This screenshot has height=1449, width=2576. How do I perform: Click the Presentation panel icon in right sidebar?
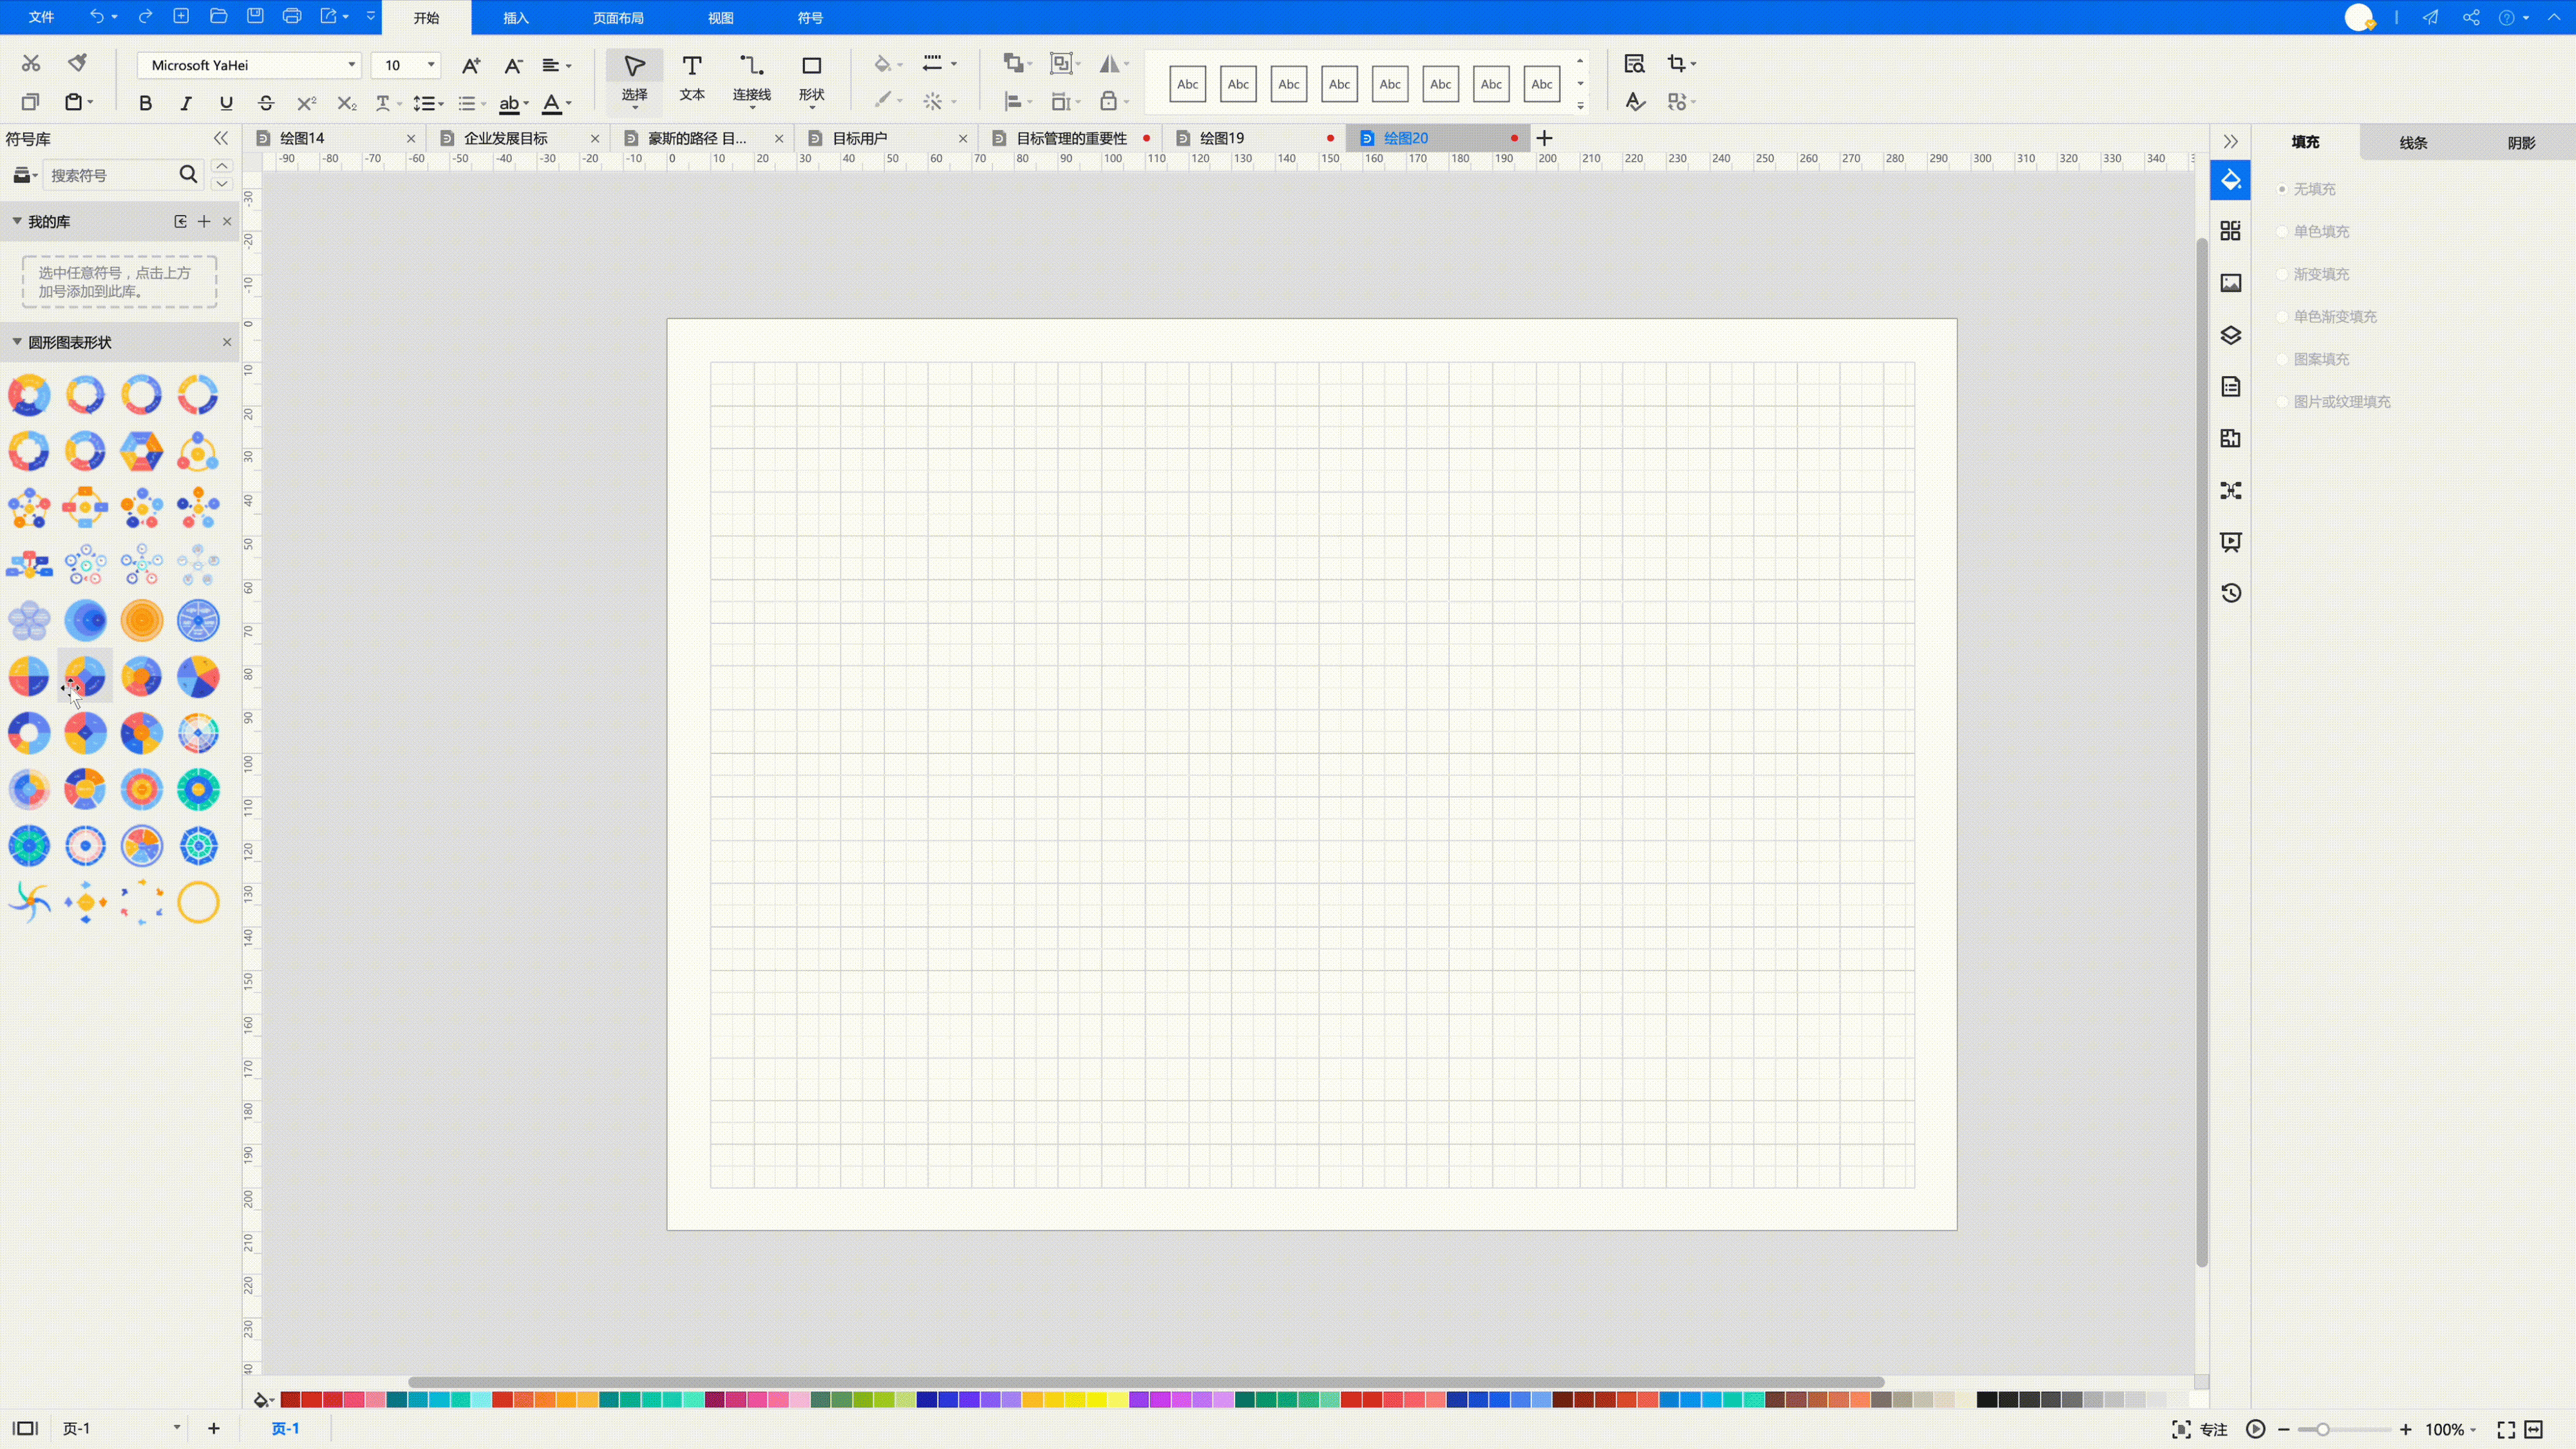click(2230, 542)
